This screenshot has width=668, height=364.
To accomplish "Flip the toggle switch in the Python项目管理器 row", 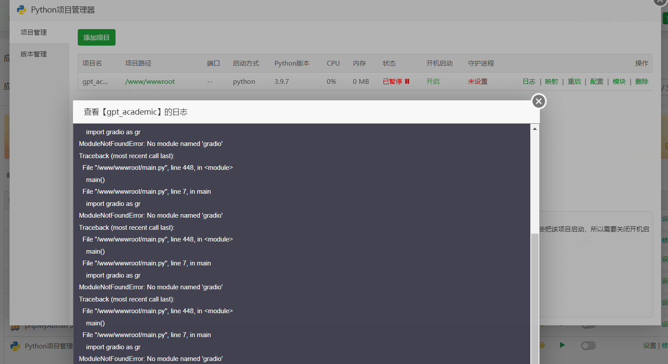I will coord(589,345).
